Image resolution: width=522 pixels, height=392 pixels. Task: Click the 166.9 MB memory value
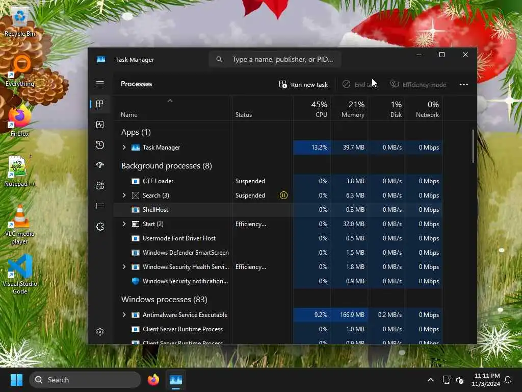[352, 314]
